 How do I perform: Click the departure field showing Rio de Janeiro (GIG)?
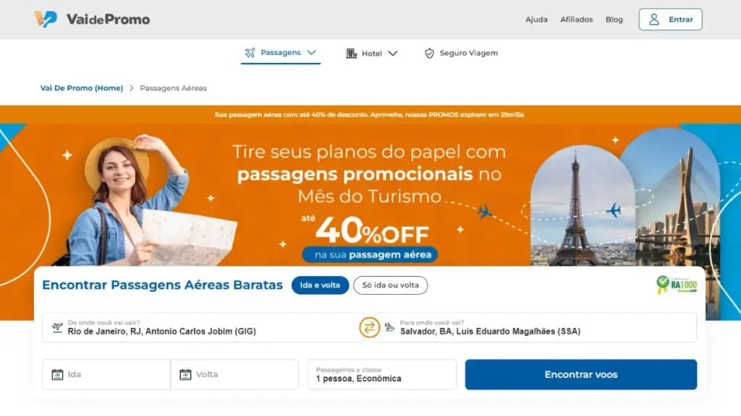click(x=203, y=327)
